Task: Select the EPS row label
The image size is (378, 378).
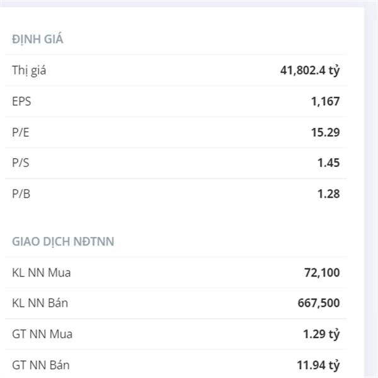Action: pyautogui.click(x=21, y=101)
